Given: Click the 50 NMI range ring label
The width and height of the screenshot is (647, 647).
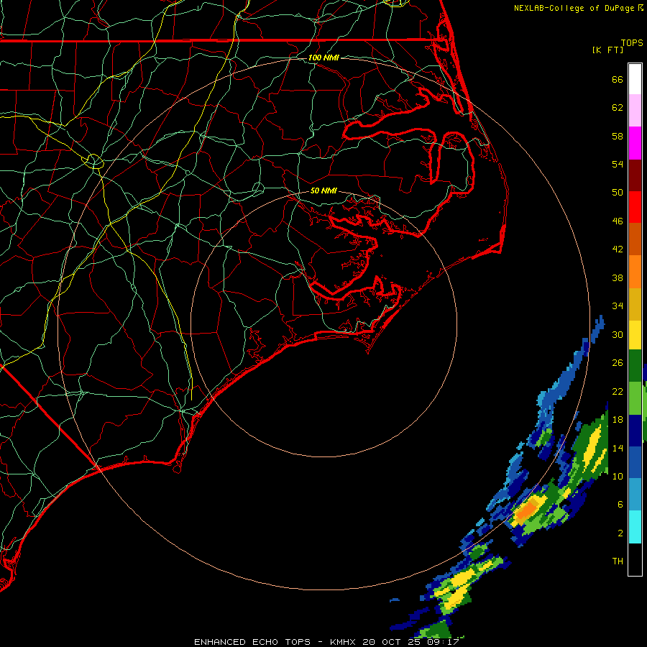Looking at the screenshot, I should click(x=323, y=191).
